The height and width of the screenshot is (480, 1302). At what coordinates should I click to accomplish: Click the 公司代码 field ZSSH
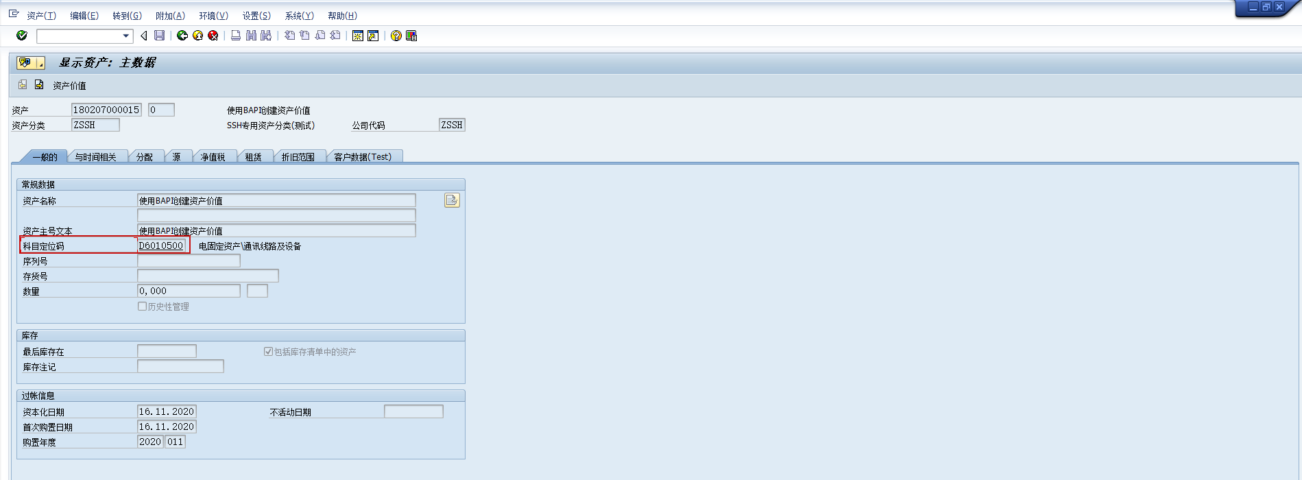coord(452,125)
